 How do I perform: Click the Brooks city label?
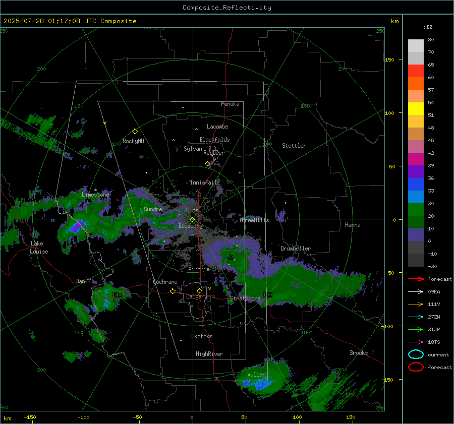(x=359, y=353)
